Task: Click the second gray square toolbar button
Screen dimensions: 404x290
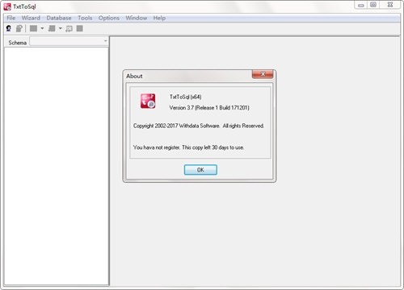Action: coord(52,28)
